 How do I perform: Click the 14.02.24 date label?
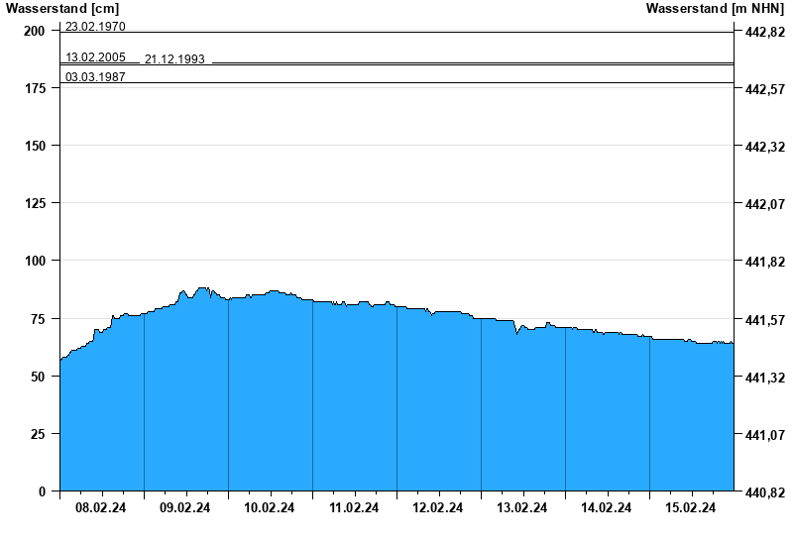(x=607, y=508)
